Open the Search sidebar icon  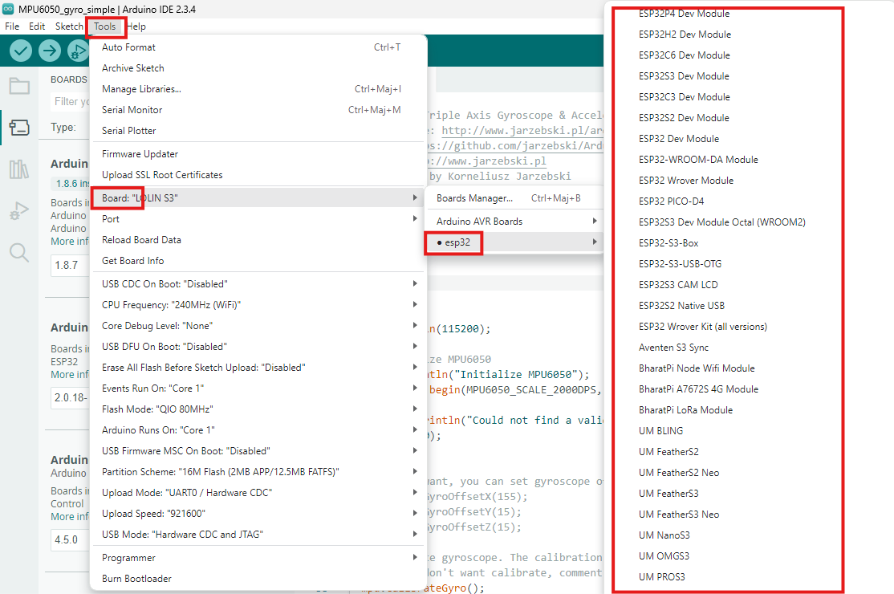19,252
